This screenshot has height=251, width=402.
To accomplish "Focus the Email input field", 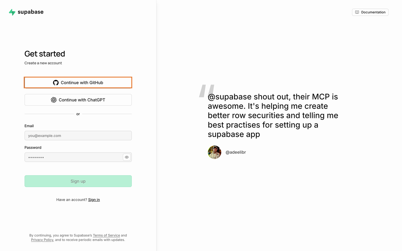I will coord(78,136).
